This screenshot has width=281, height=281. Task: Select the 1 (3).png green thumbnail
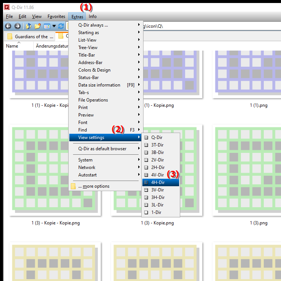247,170
